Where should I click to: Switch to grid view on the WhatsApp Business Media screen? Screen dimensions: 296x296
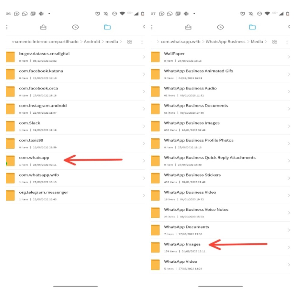point(275,42)
